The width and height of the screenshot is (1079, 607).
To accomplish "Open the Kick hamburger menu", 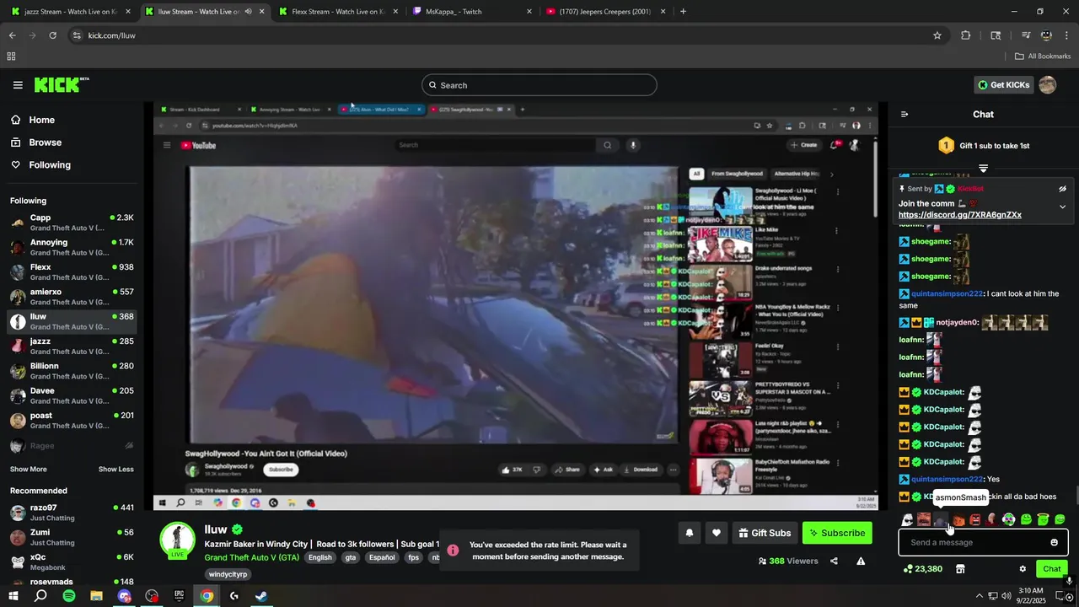I will (18, 85).
